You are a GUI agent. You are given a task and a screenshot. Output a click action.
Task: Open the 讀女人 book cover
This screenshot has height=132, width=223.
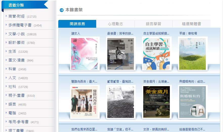pyautogui.click(x=85, y=54)
